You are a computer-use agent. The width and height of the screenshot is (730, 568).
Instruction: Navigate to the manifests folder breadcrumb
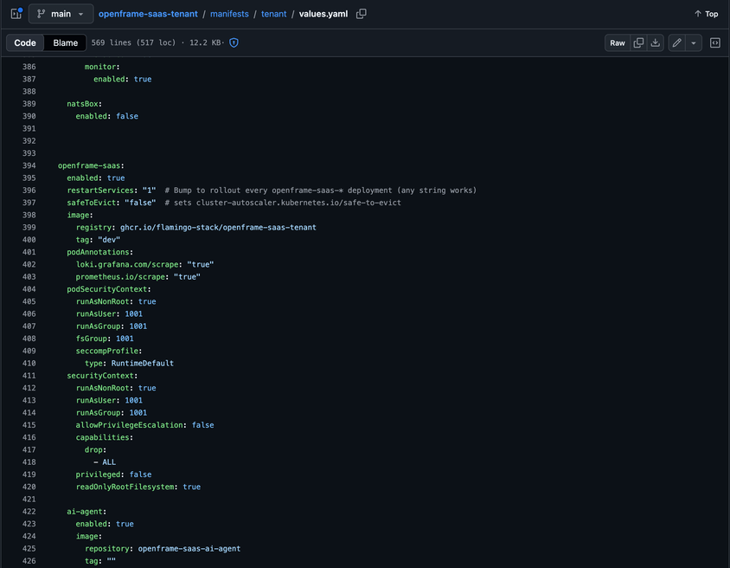(229, 14)
